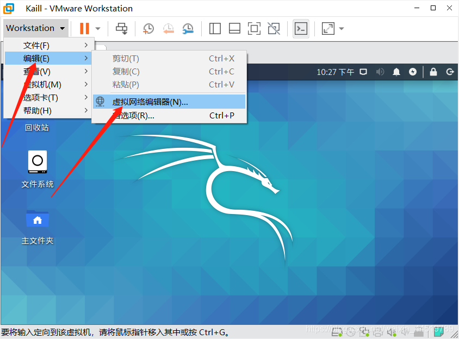Choose 复制(C) in the edit submenu
Viewport: 459px width, 339px height.
[x=169, y=71]
